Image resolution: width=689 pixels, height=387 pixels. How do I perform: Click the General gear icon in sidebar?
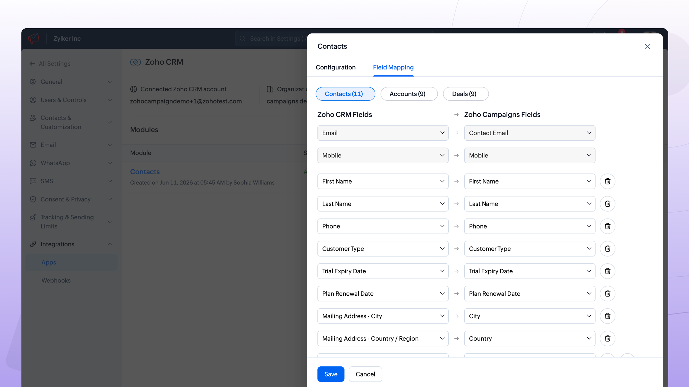(x=33, y=82)
